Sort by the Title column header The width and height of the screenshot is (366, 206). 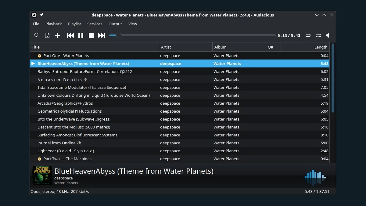tap(95, 47)
